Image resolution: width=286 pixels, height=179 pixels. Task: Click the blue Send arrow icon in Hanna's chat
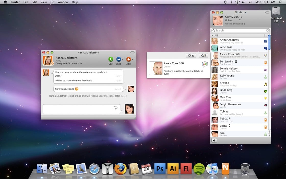coord(118,59)
